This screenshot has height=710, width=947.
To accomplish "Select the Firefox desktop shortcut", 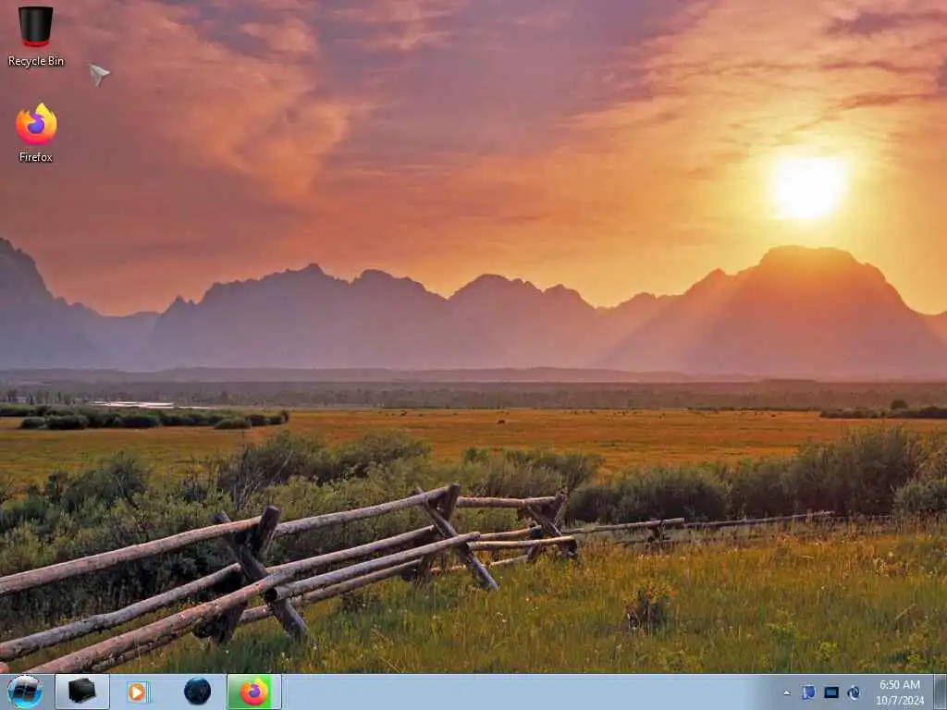I will (36, 132).
